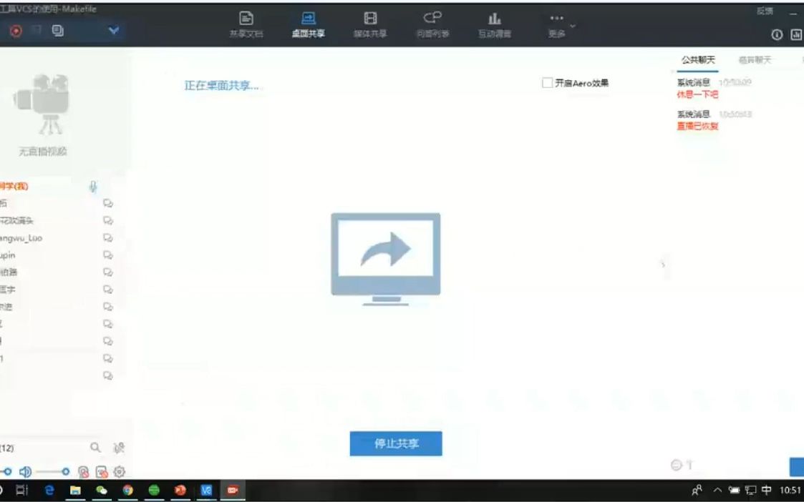804x502 pixels.
Task: Open Chrome from the Windows taskbar
Action: [127, 492]
